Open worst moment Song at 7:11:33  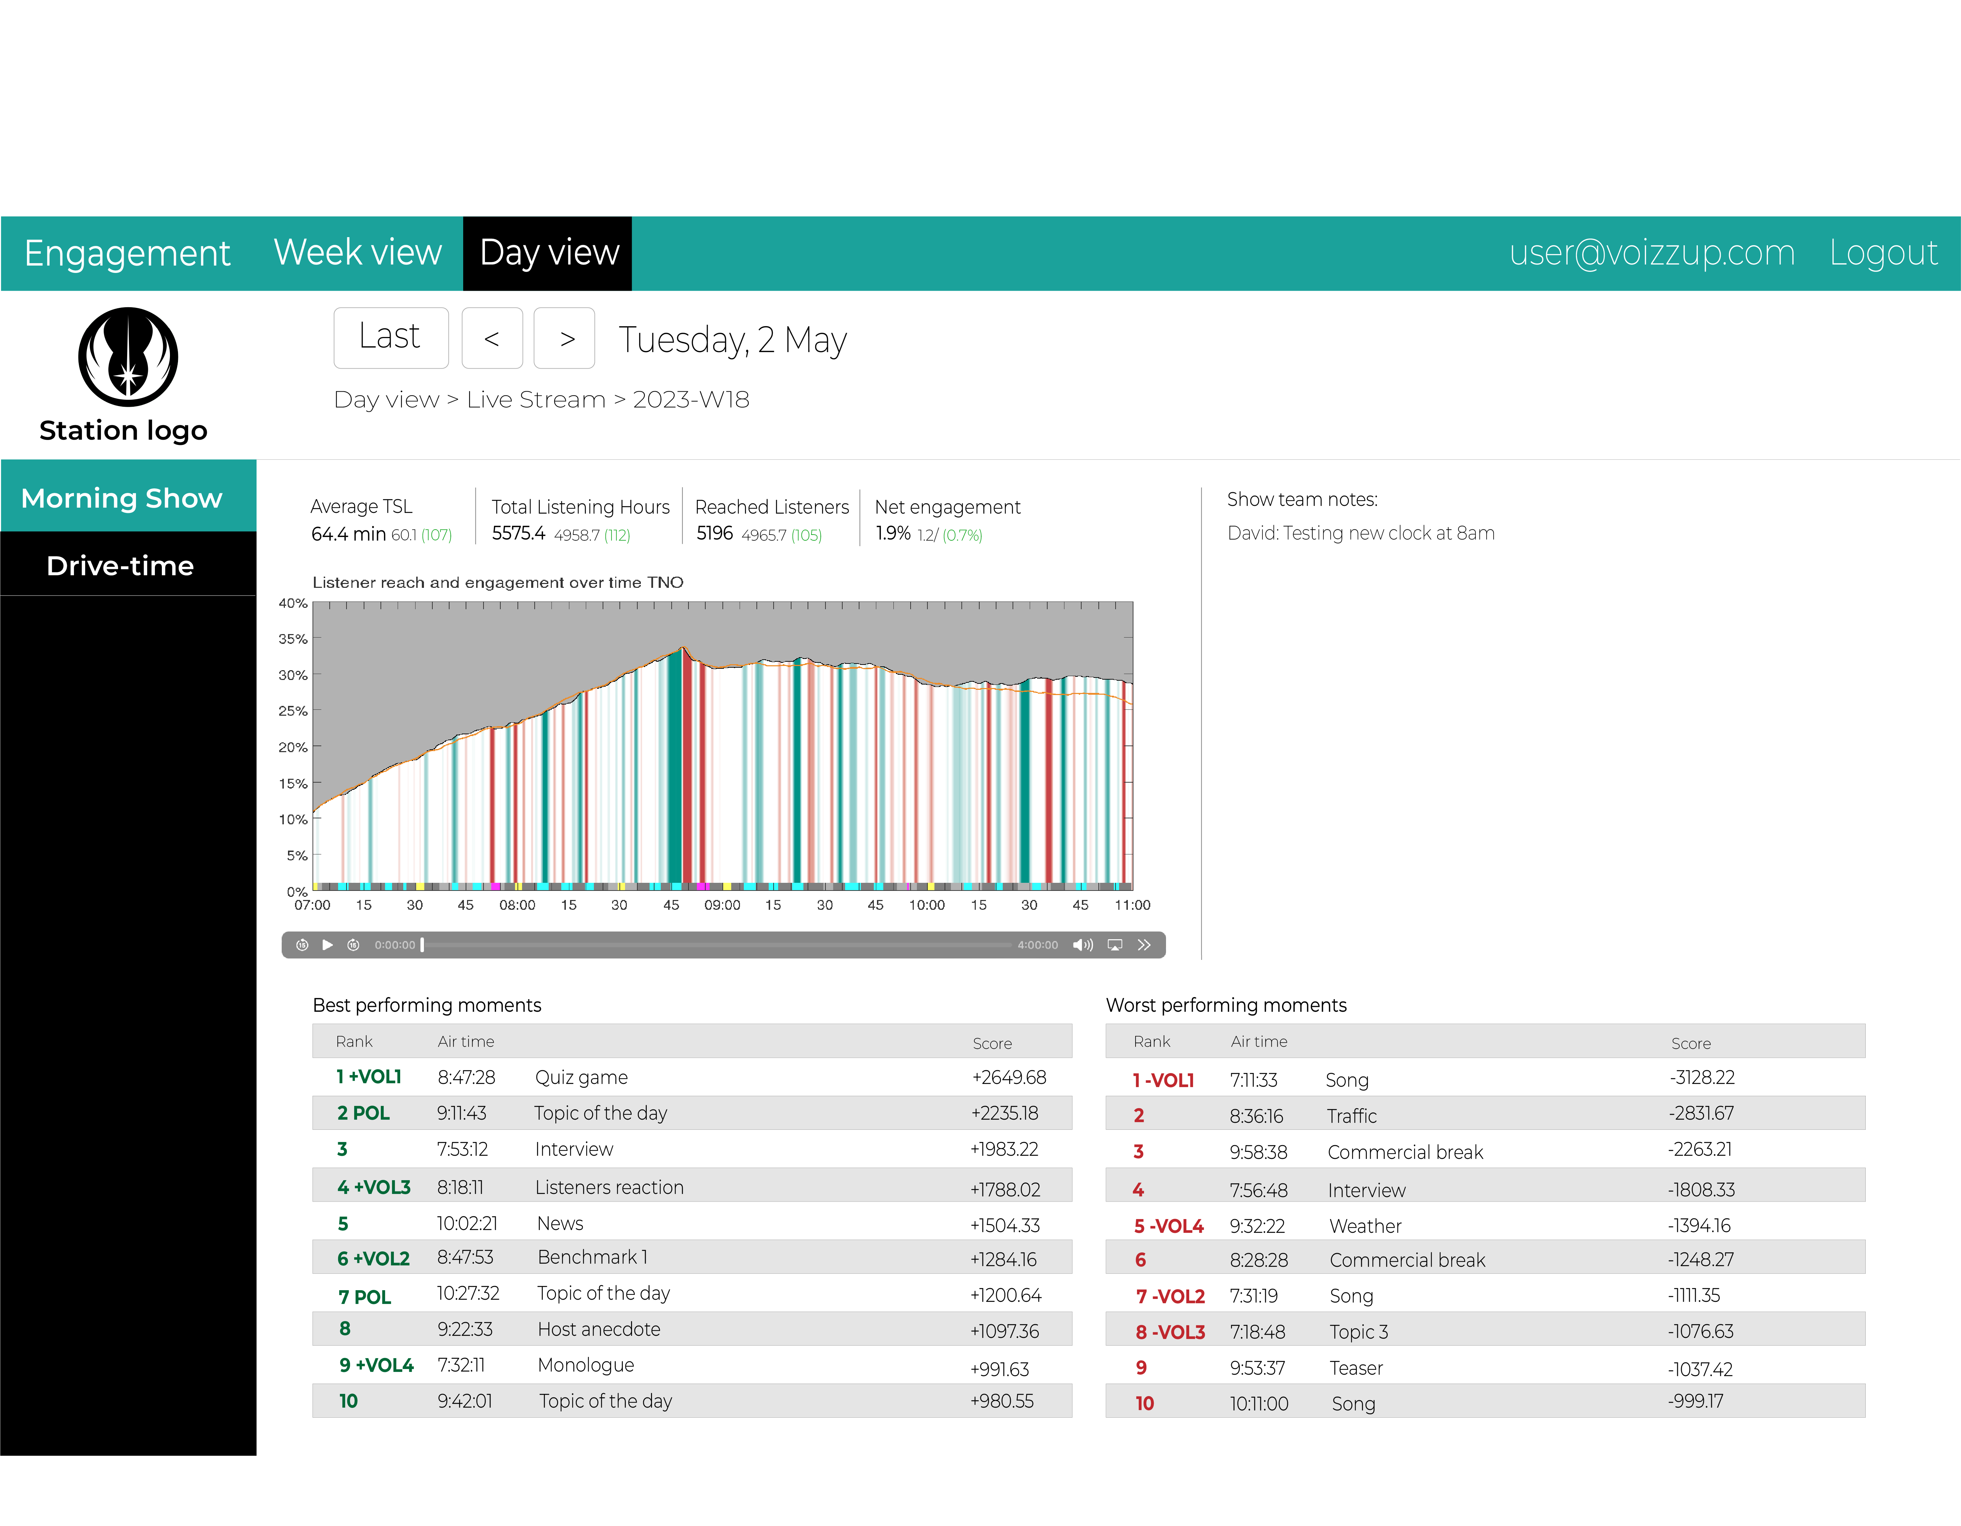pyautogui.click(x=1485, y=1078)
